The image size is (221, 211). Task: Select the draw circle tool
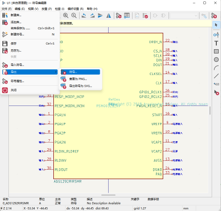tap(216, 60)
